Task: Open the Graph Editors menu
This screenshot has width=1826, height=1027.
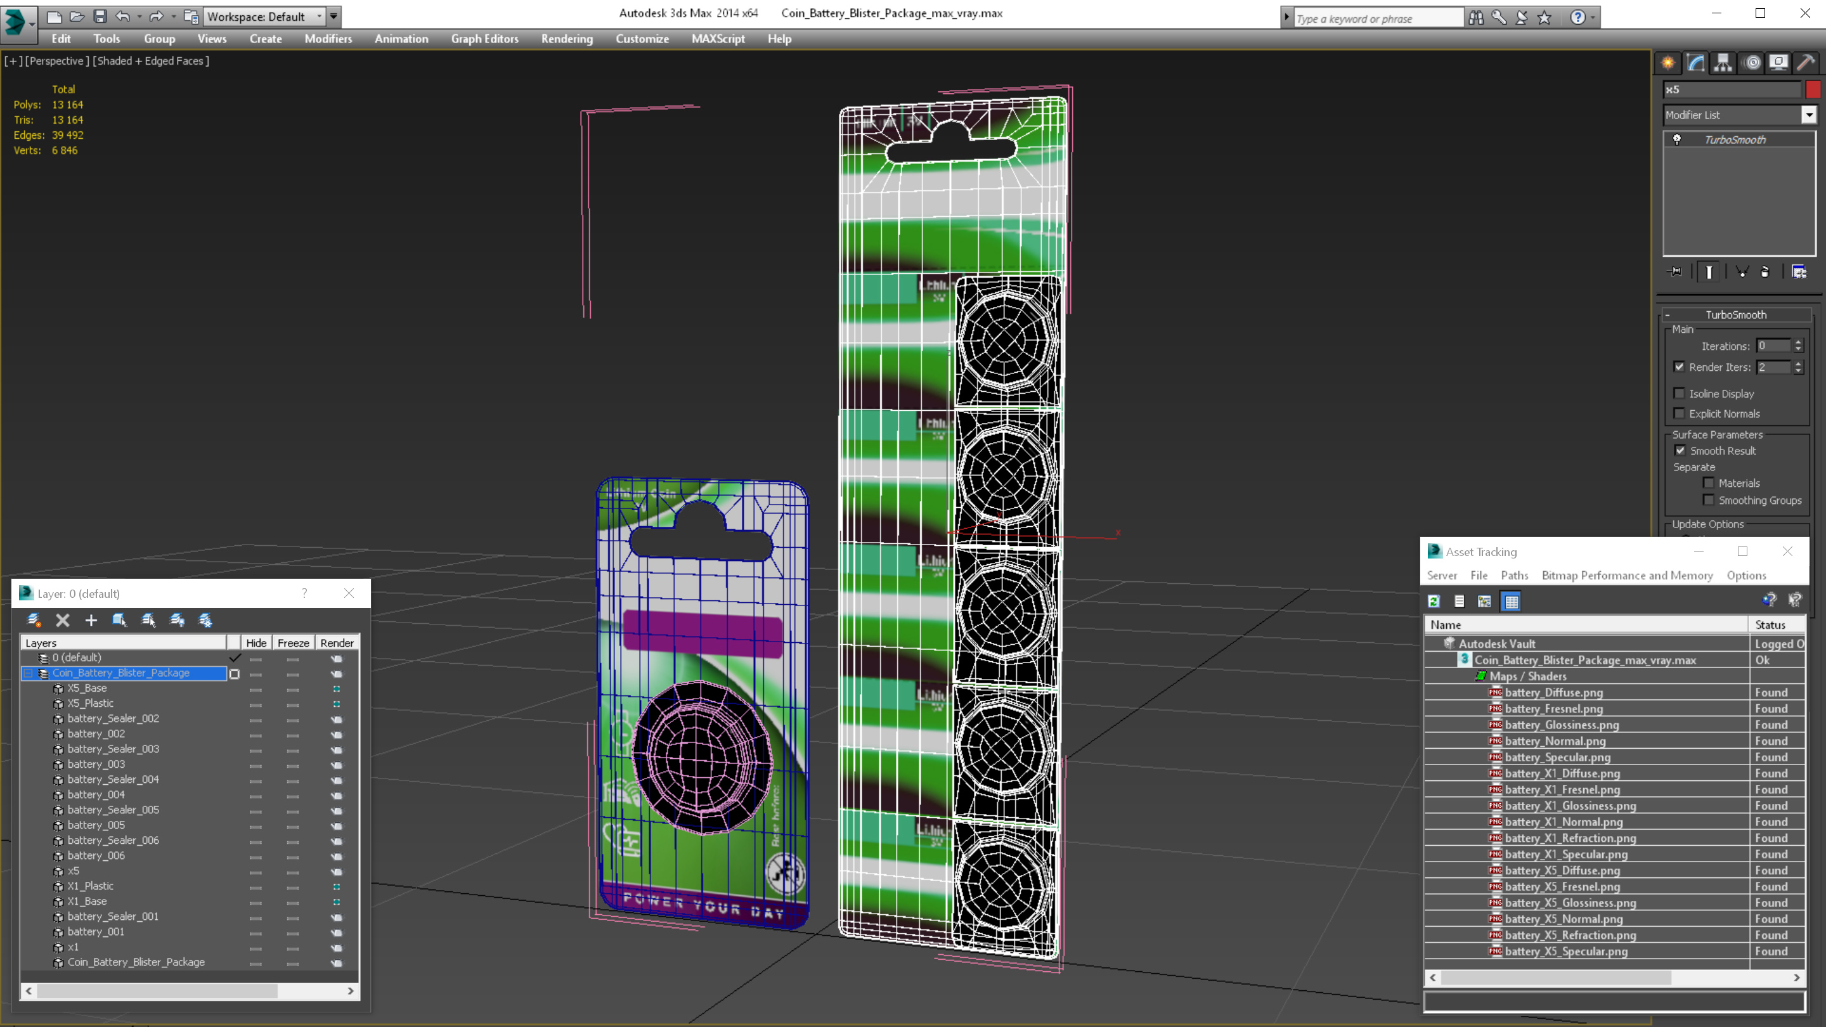Action: tap(485, 39)
